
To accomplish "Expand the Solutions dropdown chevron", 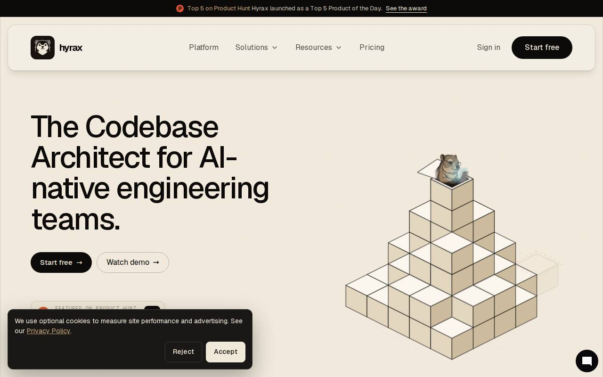I will [x=275, y=48].
